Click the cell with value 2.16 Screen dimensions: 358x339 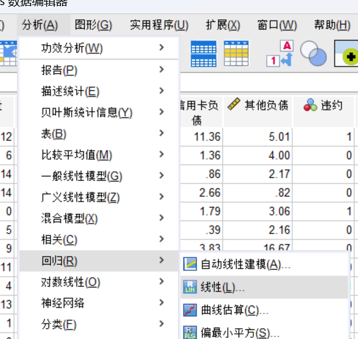258,230
